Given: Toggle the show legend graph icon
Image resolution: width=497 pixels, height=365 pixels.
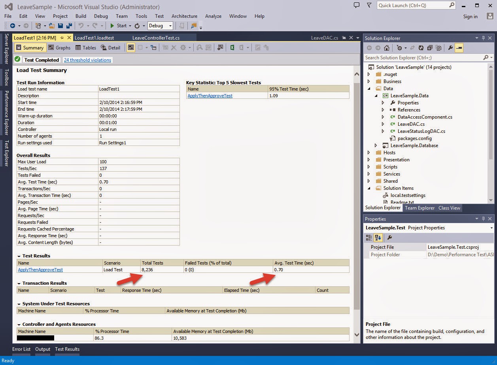Looking at the screenshot, I should pos(131,47).
